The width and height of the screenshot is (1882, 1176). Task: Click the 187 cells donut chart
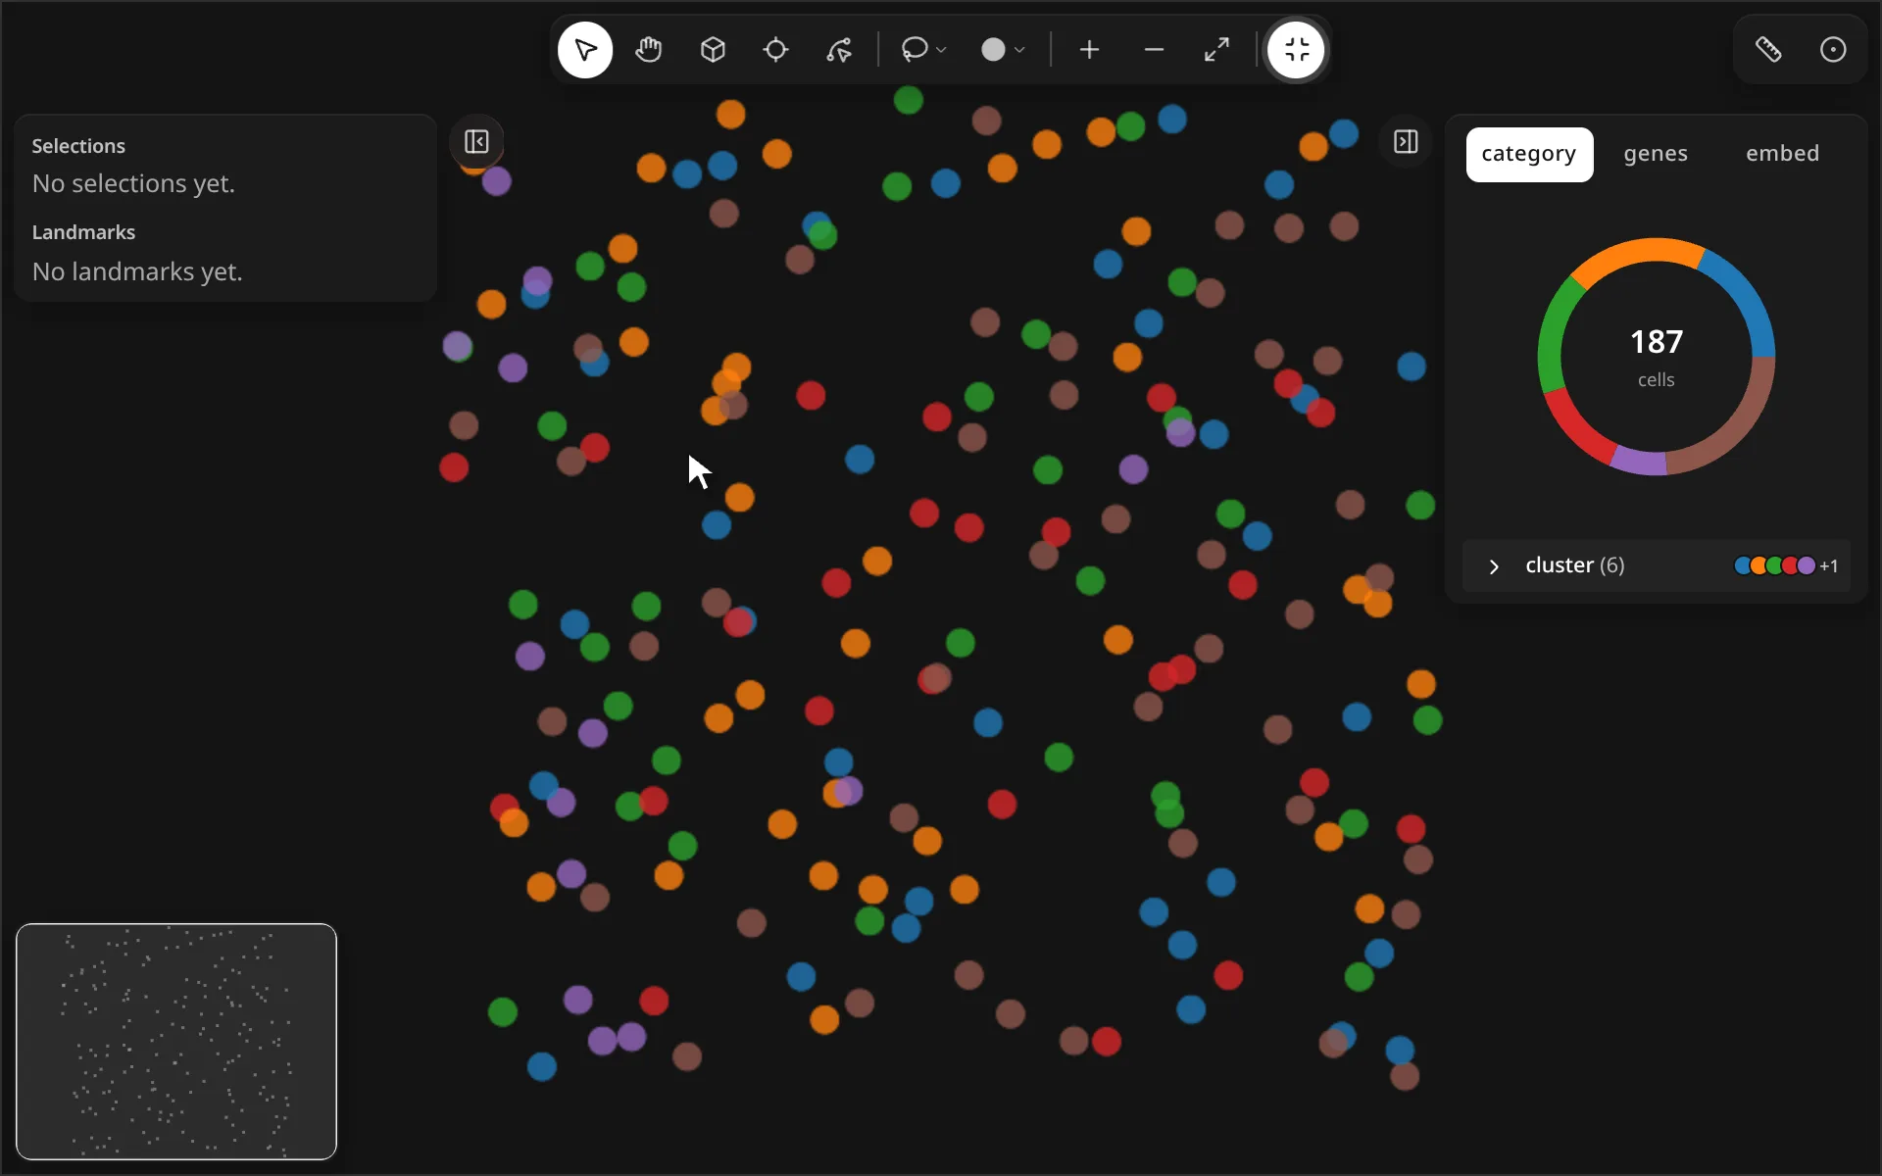[x=1656, y=357]
